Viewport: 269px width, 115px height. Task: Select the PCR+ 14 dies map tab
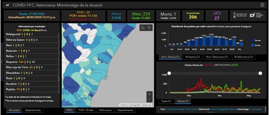pos(86,110)
